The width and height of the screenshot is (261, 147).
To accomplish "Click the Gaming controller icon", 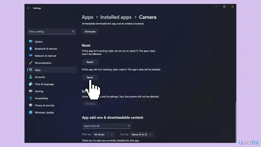I will coord(31,91).
